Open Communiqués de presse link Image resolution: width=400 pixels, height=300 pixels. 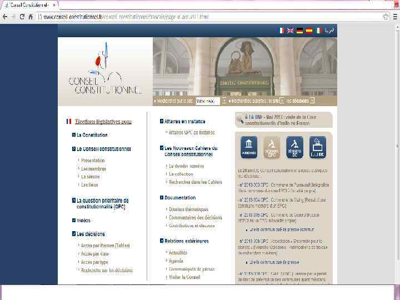click(x=192, y=269)
